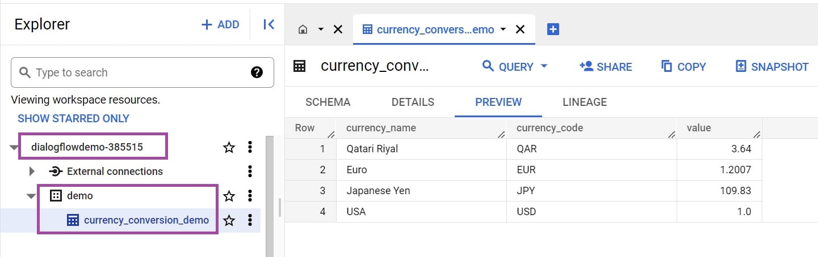Open more options for the demo dataset
Viewport: 818px width, 257px height.
[250, 196]
